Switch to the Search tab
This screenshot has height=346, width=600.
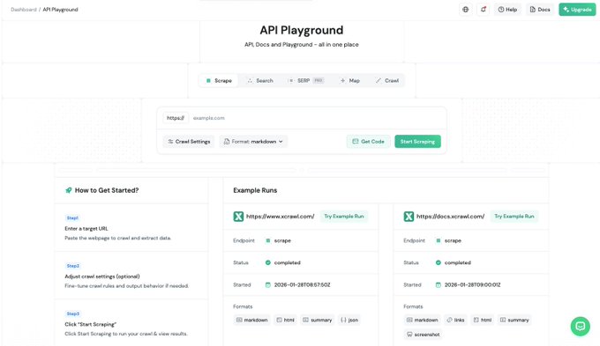(x=260, y=81)
